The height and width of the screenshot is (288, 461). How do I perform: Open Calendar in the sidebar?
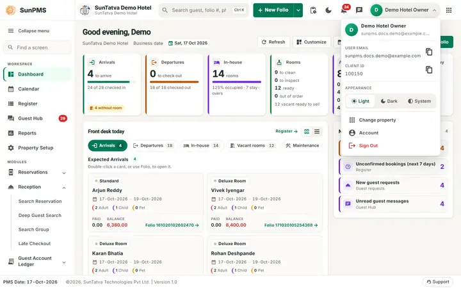coord(37,89)
